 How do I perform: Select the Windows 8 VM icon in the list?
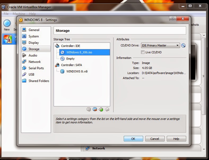click(8, 39)
